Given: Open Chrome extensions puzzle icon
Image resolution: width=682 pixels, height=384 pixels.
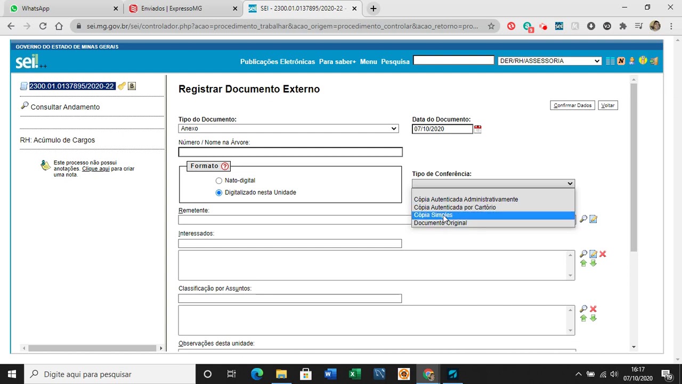Looking at the screenshot, I should [x=623, y=26].
